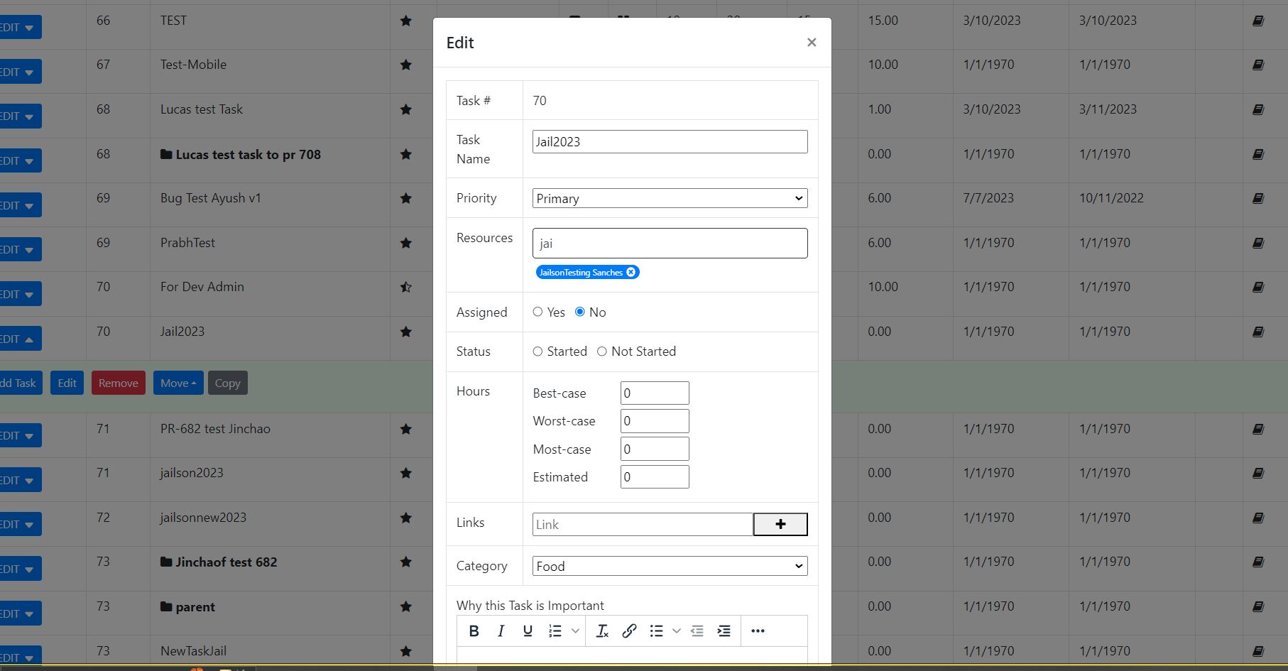Apply bold formatting in the editor
The image size is (1288, 671).
pos(474,631)
